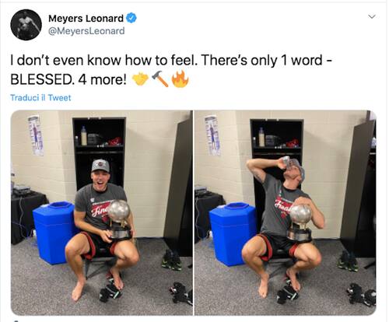Click the silver trophy in left photo
This screenshot has width=389, height=322.
click(119, 219)
